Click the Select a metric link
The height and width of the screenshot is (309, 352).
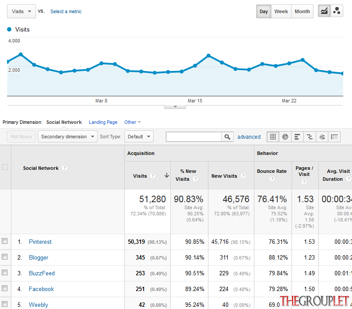[x=66, y=11]
